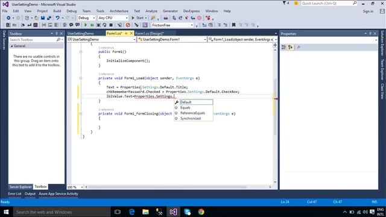Image resolution: width=386 pixels, height=217 pixels.
Task: Click the Quick Launch magnifier icon
Action: pyautogui.click(x=355, y=3)
